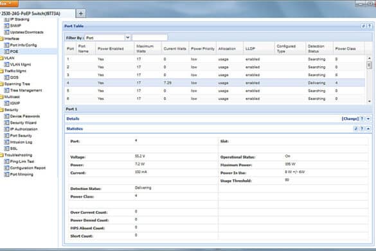Click Delivering status in port 4 row
376x251 pixels.
[316, 83]
